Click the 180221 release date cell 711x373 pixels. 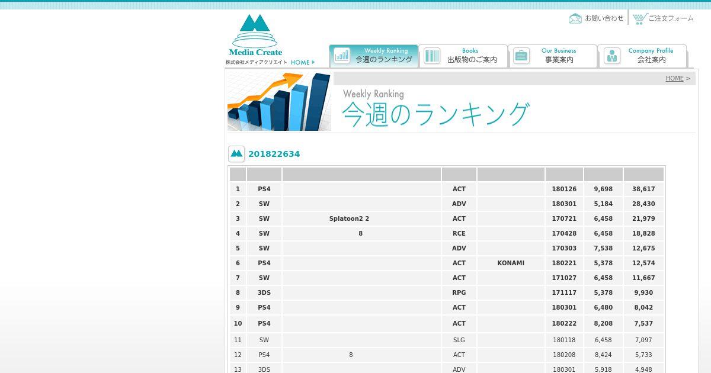point(564,263)
